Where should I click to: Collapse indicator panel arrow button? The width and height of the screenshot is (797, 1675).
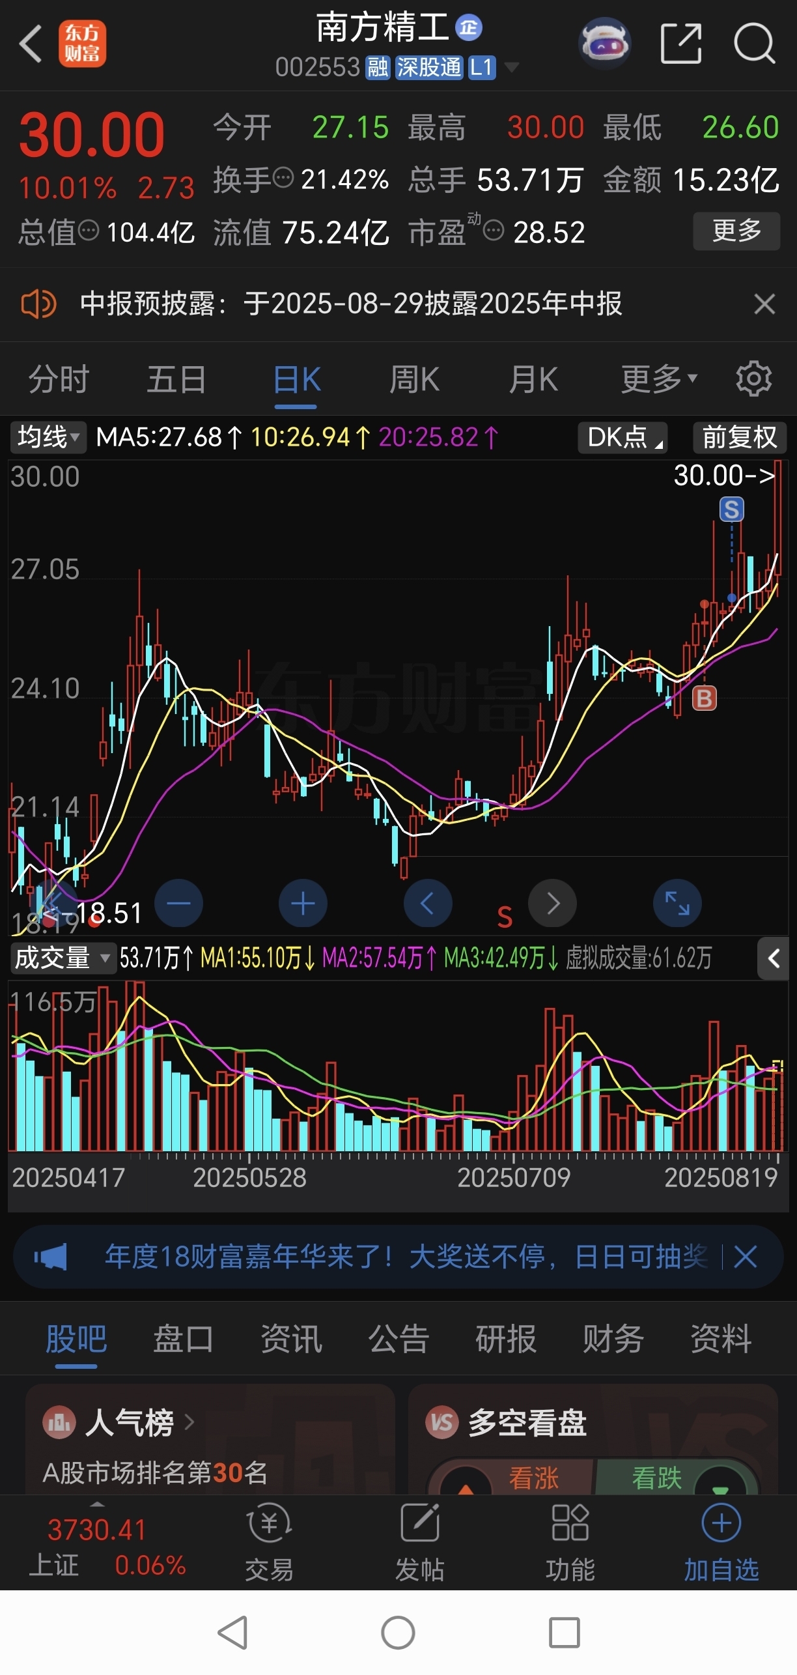[x=773, y=958]
